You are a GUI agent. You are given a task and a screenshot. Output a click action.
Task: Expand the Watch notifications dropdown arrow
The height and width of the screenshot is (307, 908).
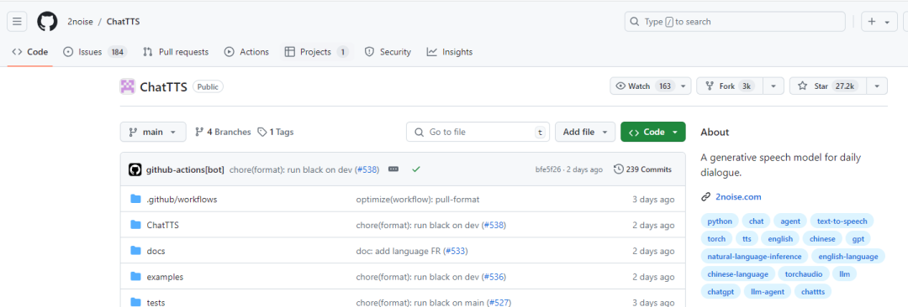click(684, 86)
